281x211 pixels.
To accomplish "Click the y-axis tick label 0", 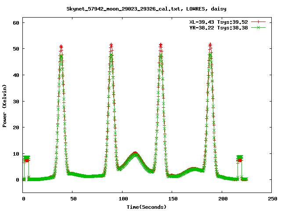I will click(x=18, y=180).
